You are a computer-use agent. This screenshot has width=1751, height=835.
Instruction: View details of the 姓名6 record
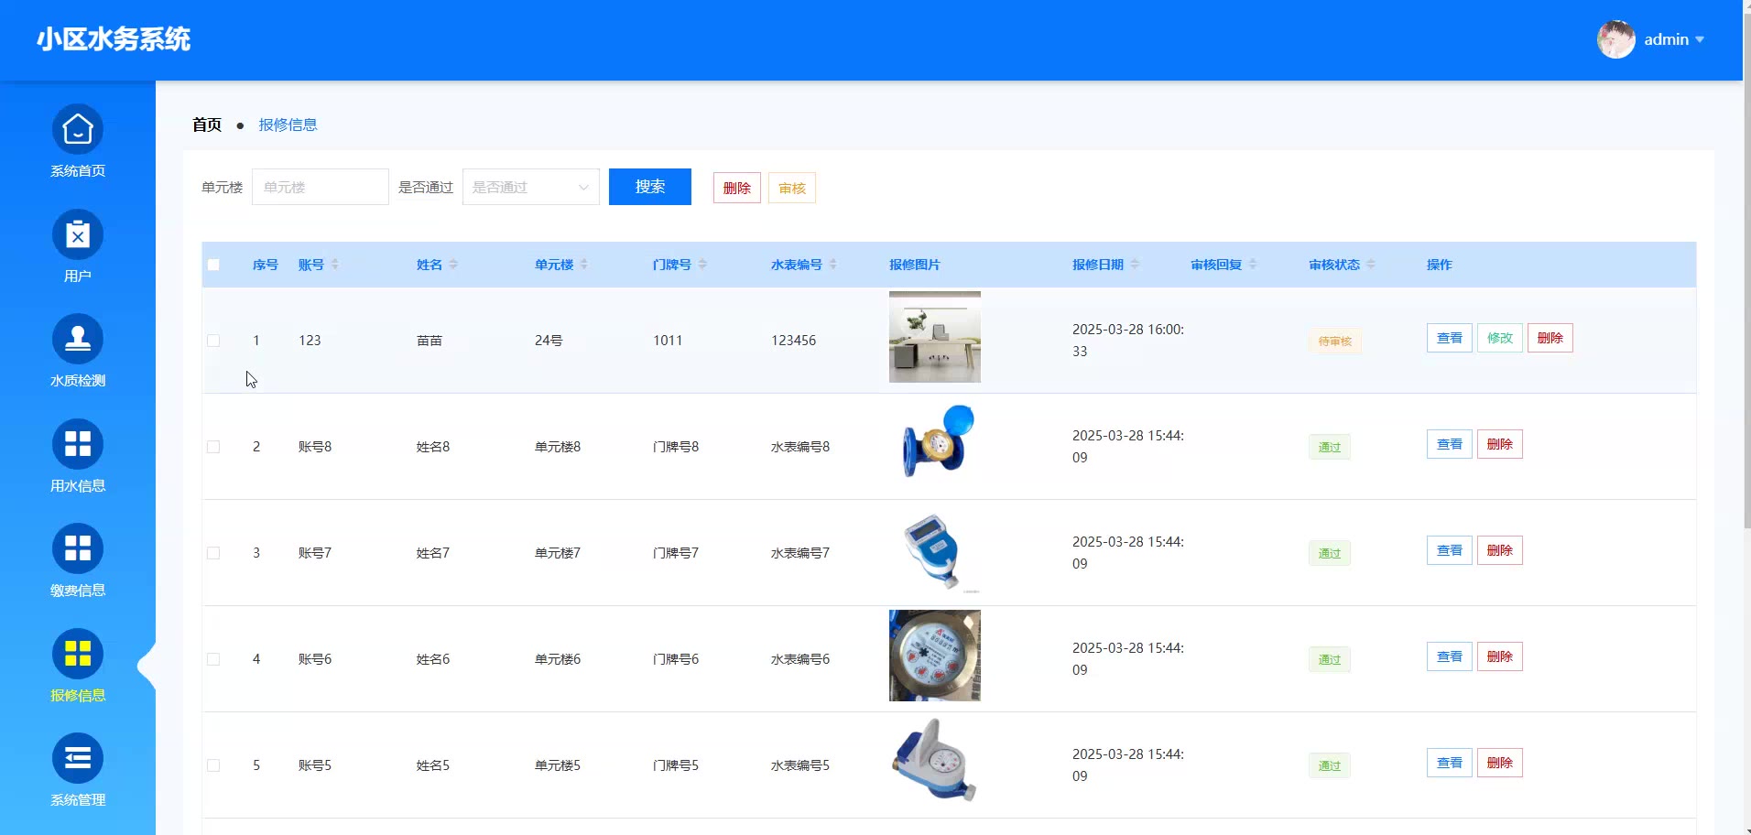pyautogui.click(x=1450, y=656)
